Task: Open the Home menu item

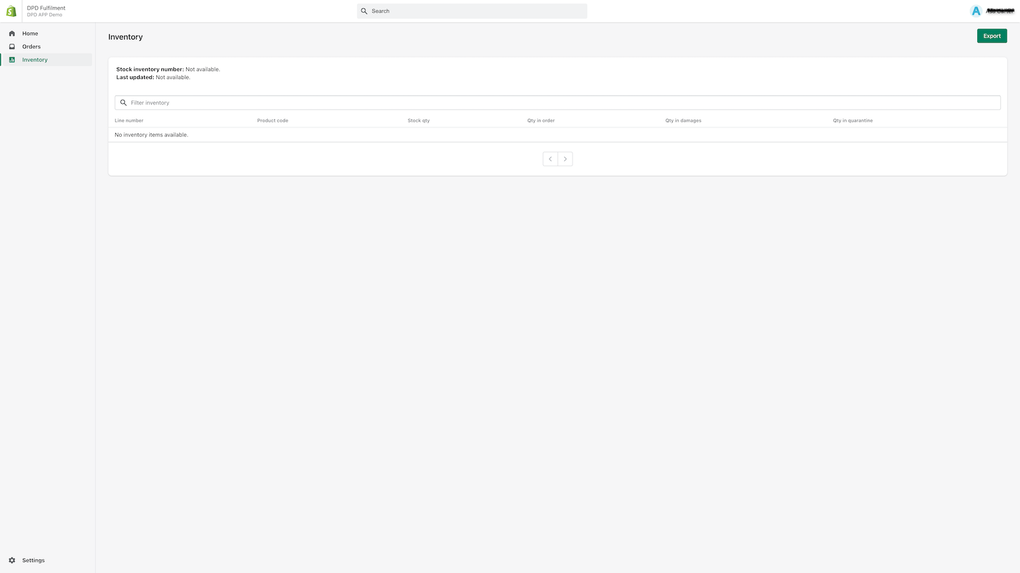Action: (x=46, y=33)
